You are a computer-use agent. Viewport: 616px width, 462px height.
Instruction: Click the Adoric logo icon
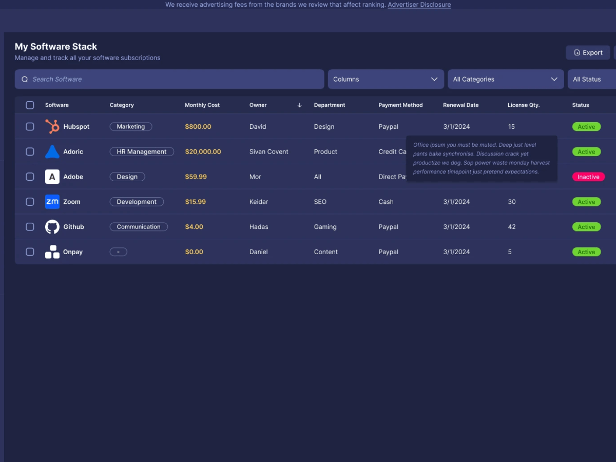click(52, 151)
